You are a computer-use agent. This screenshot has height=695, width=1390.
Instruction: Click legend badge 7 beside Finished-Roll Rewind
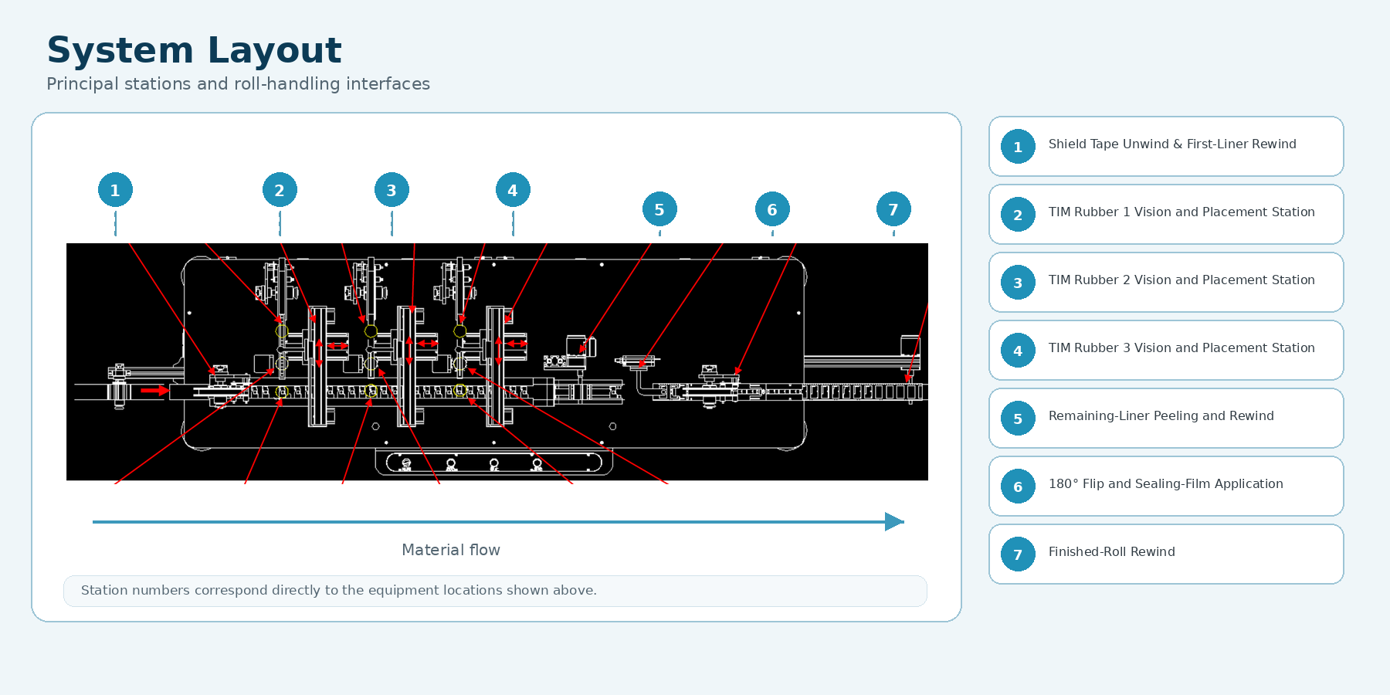pyautogui.click(x=1018, y=554)
